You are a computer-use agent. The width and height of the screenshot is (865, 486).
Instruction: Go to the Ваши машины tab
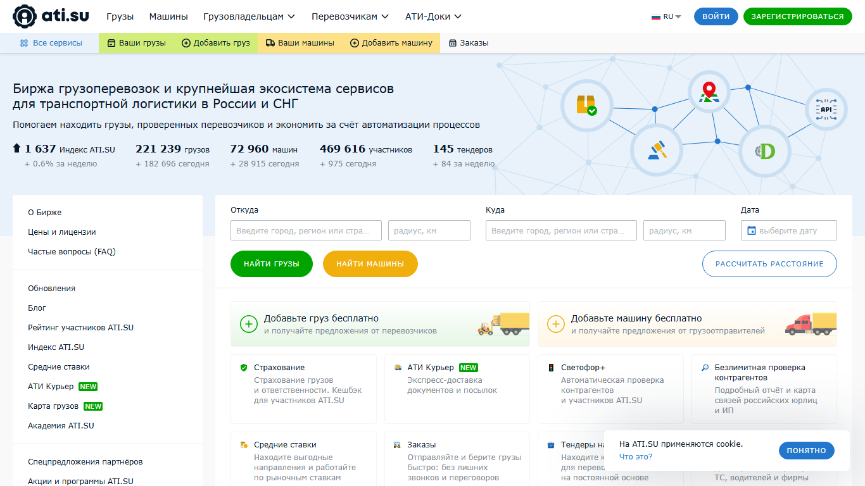(300, 43)
